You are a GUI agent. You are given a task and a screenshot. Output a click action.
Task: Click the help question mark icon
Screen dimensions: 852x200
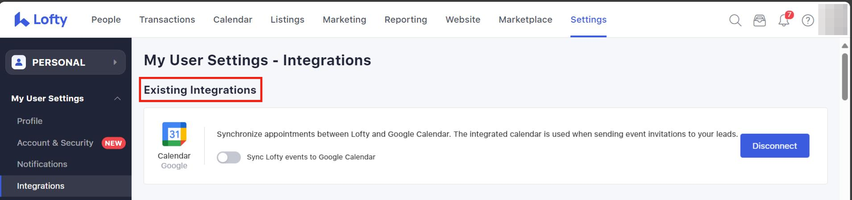(x=807, y=20)
